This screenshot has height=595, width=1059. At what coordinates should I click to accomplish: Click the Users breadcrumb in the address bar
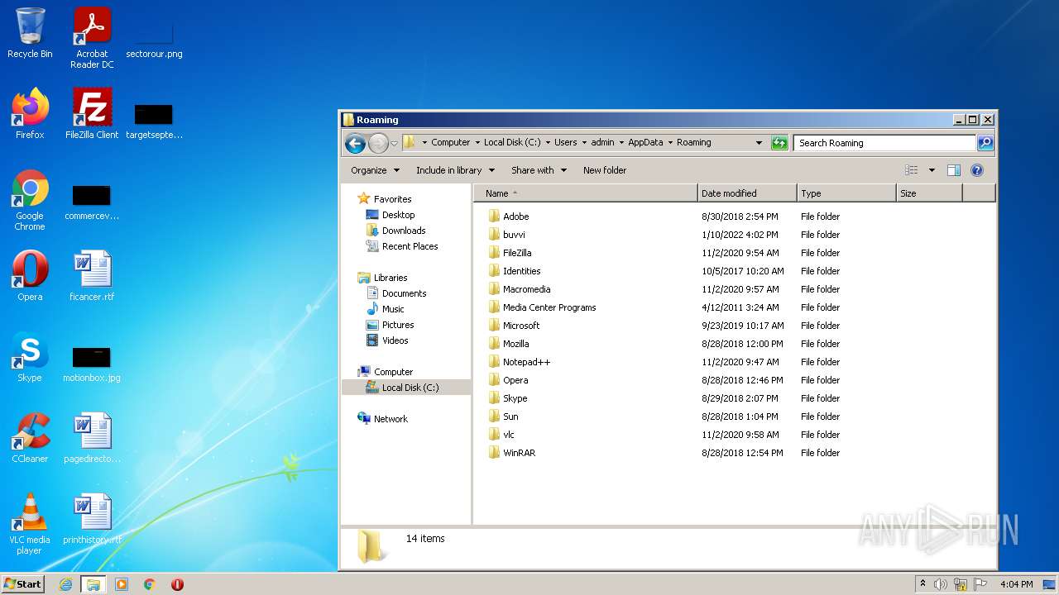coord(566,142)
